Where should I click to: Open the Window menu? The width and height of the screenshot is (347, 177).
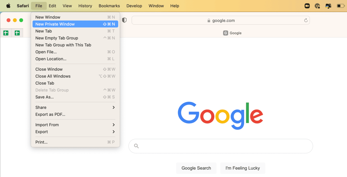[156, 6]
